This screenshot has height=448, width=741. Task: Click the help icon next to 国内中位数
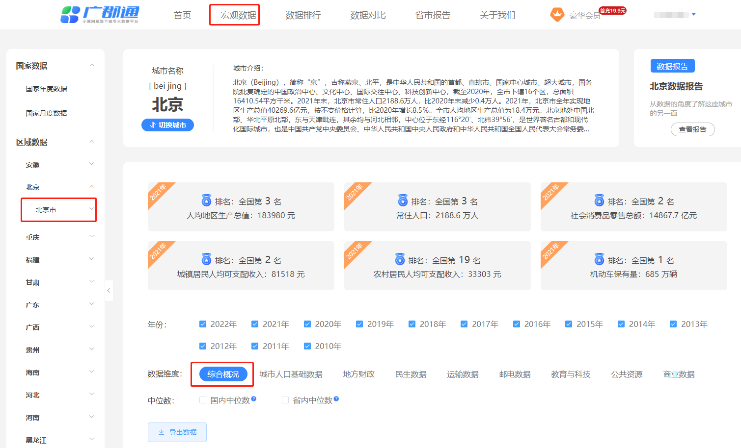click(254, 399)
